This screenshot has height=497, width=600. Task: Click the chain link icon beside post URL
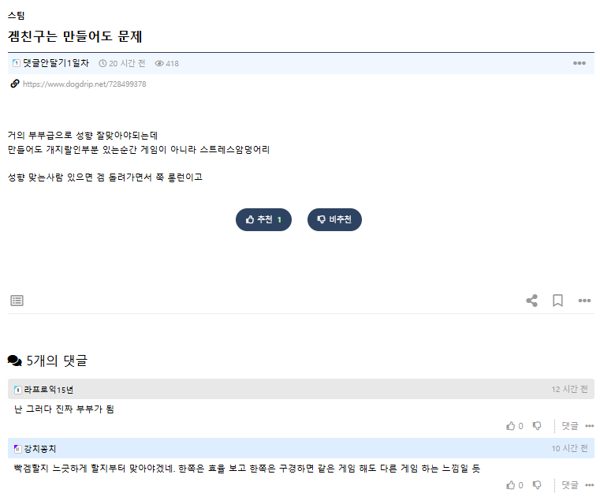[x=14, y=84]
